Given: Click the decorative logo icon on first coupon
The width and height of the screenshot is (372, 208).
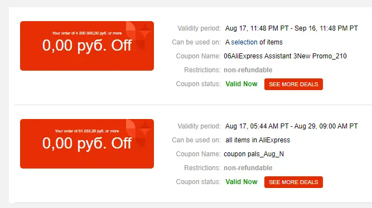Looking at the screenshot, I should click(139, 35).
